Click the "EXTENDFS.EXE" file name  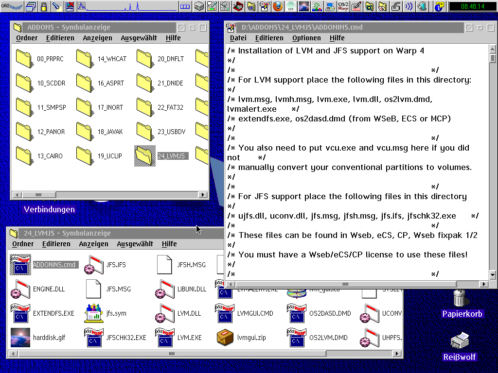(x=53, y=313)
